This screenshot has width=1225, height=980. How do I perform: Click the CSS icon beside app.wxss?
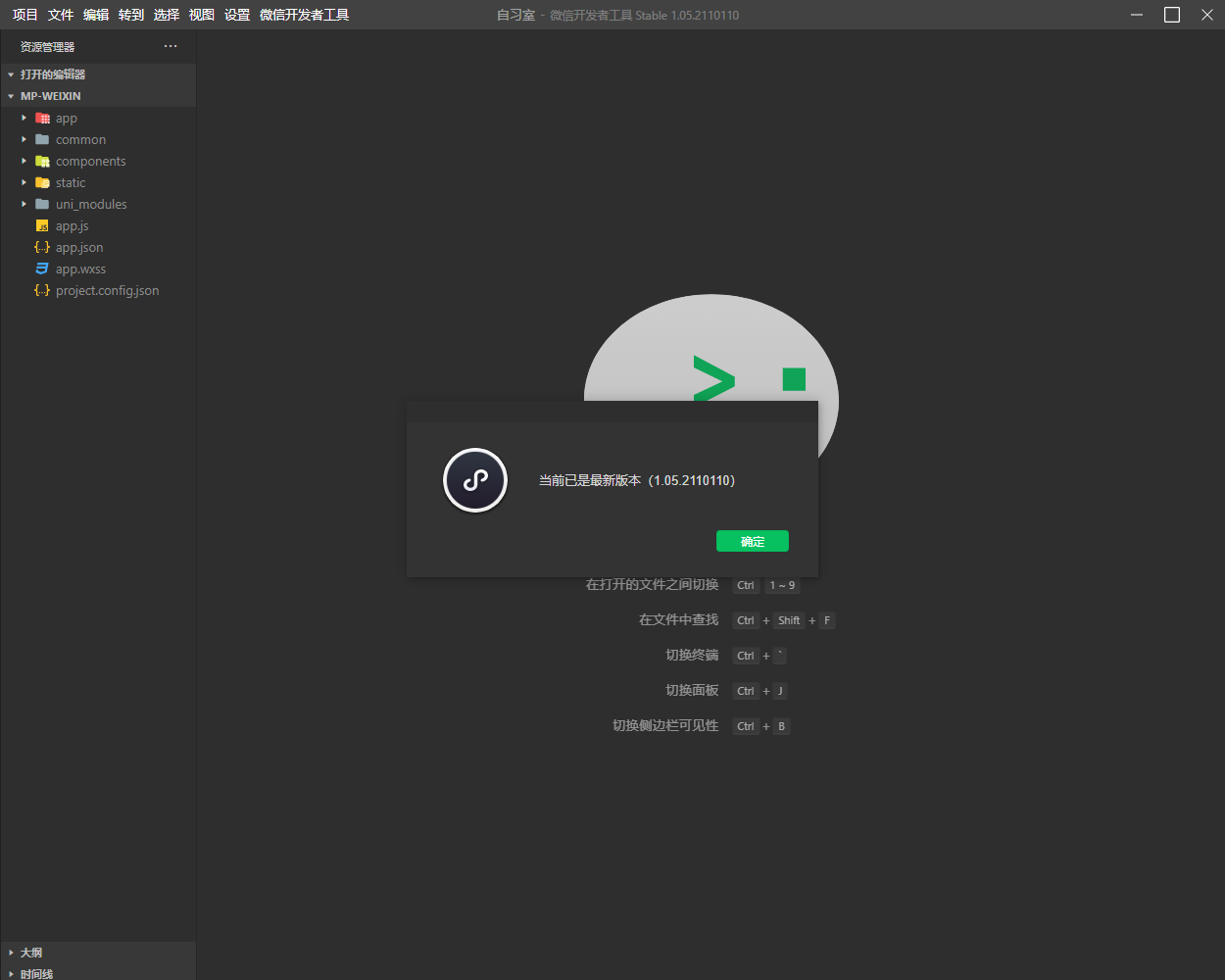tap(42, 269)
